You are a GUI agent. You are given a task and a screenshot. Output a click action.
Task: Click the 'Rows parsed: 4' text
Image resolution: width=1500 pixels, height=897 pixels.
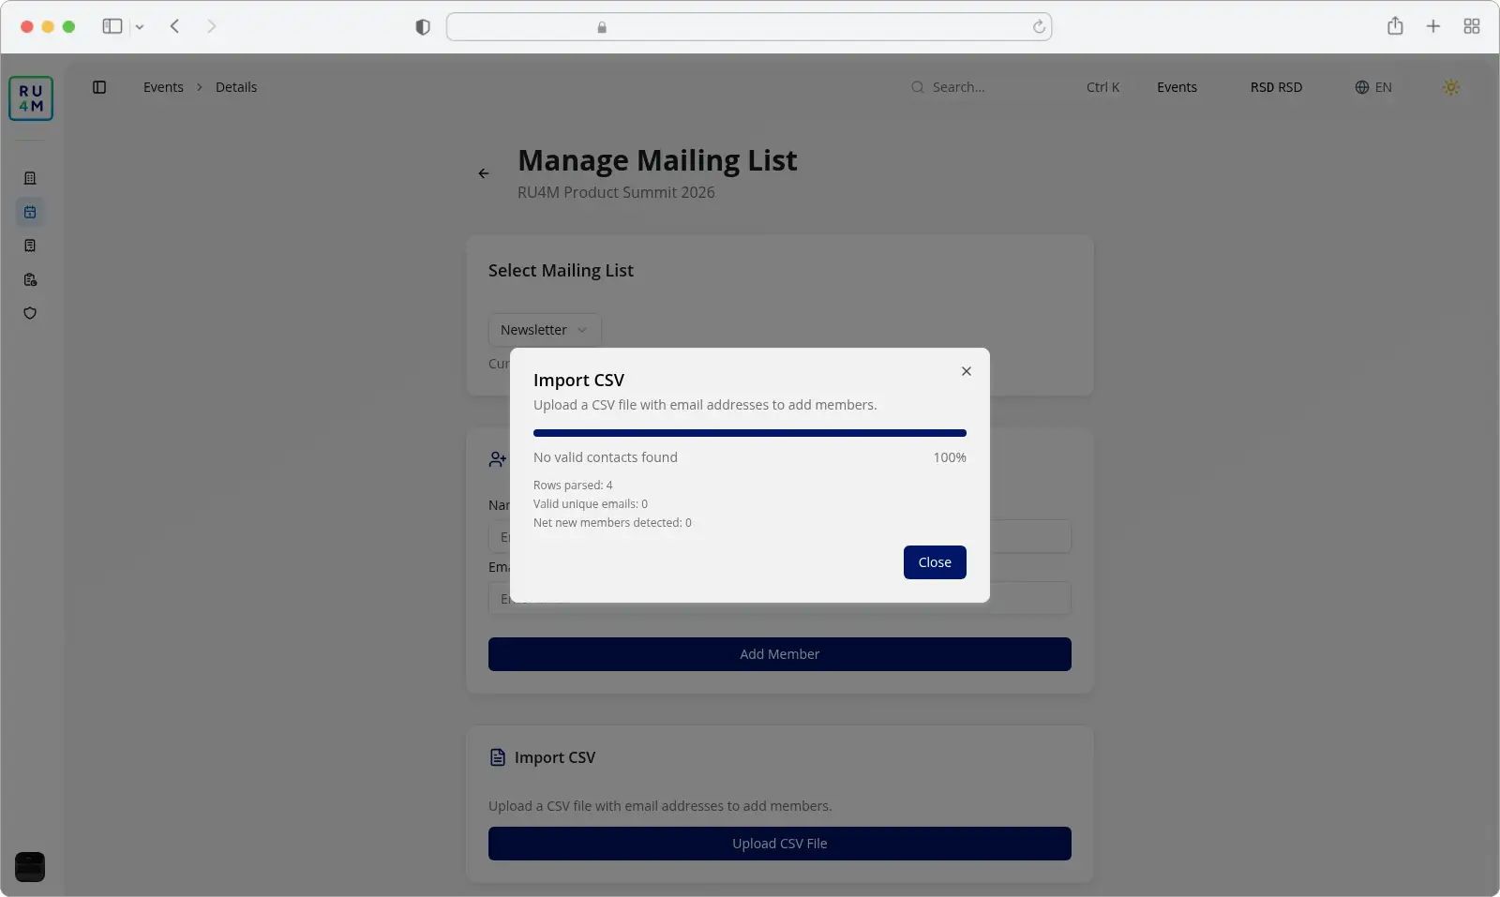(573, 486)
